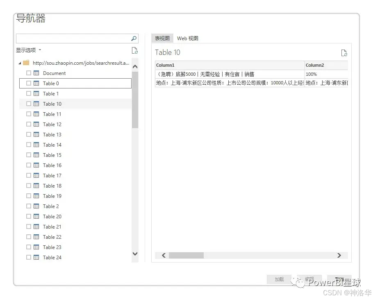Click the search magnifier icon
373x299 pixels.
pos(134,38)
